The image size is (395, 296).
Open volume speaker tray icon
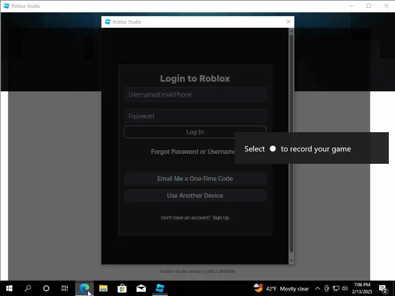tap(345, 288)
